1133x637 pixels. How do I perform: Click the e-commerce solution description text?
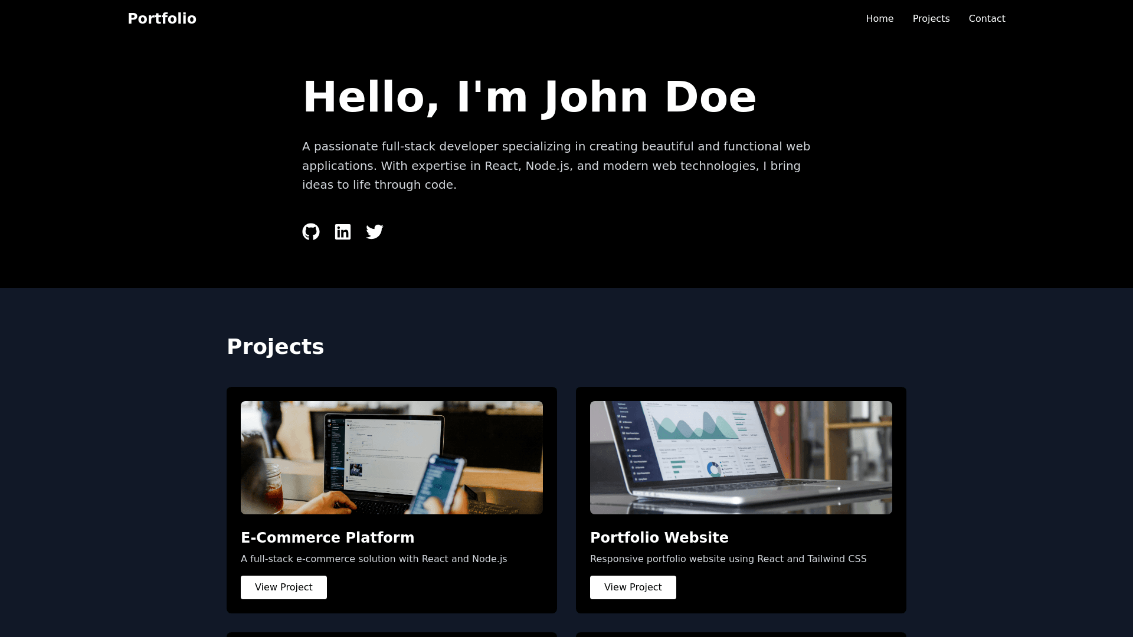pos(374,559)
